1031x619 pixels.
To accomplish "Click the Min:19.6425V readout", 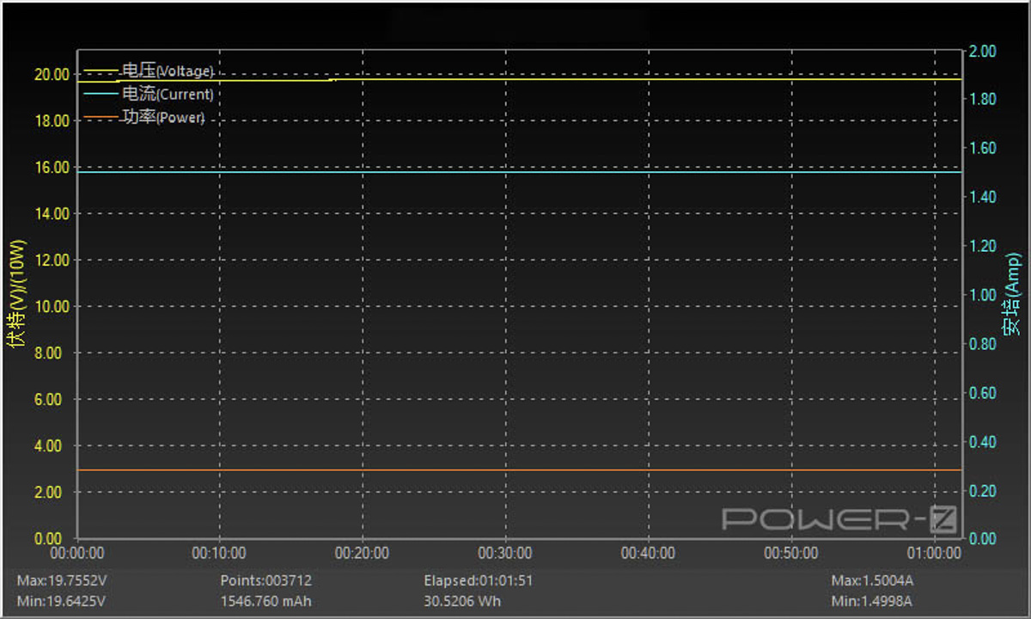I will point(60,601).
